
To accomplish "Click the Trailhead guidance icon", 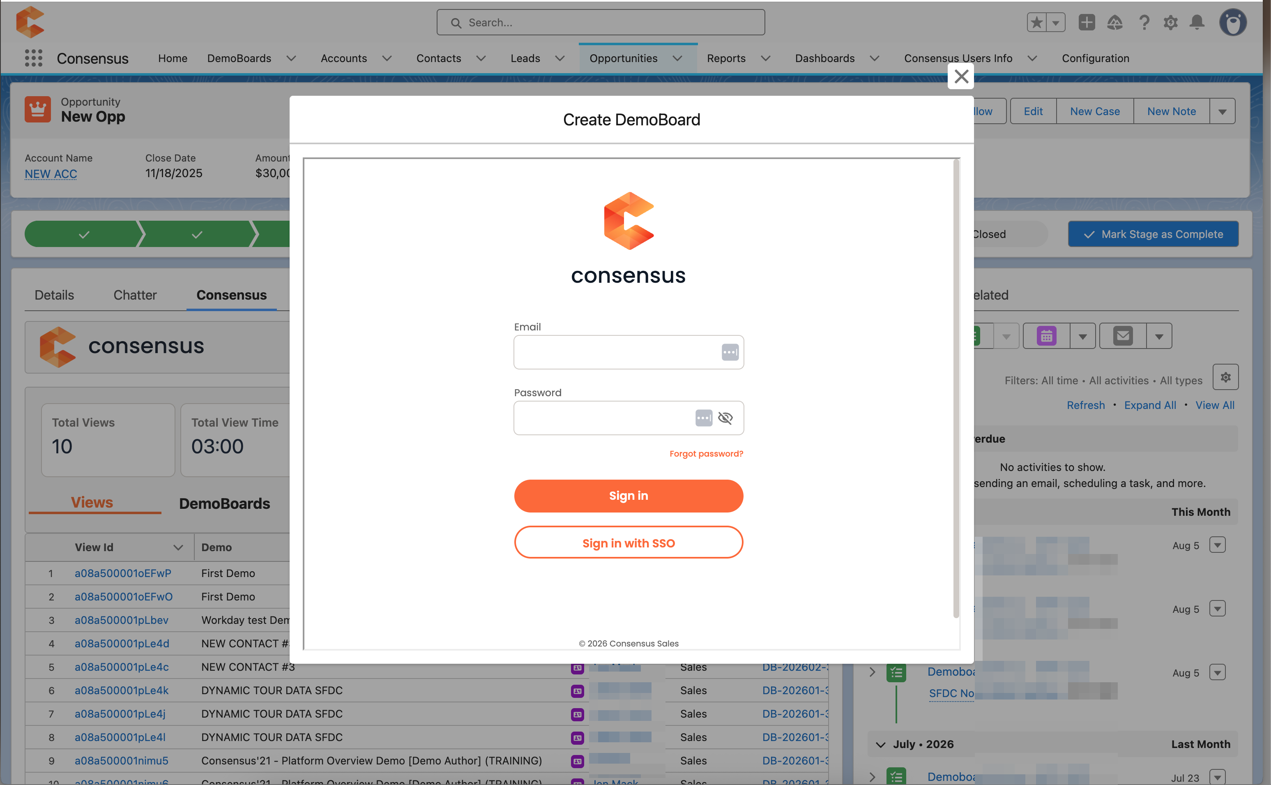I will [1115, 22].
